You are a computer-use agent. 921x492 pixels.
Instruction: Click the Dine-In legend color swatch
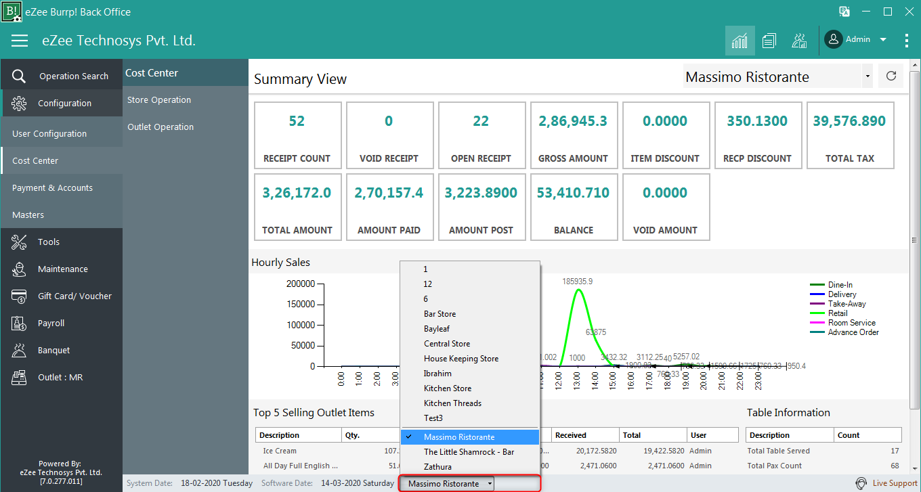coord(817,285)
